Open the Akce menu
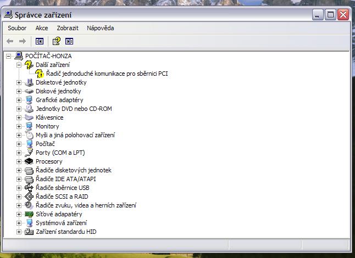This screenshot has height=258, width=355. pos(42,28)
